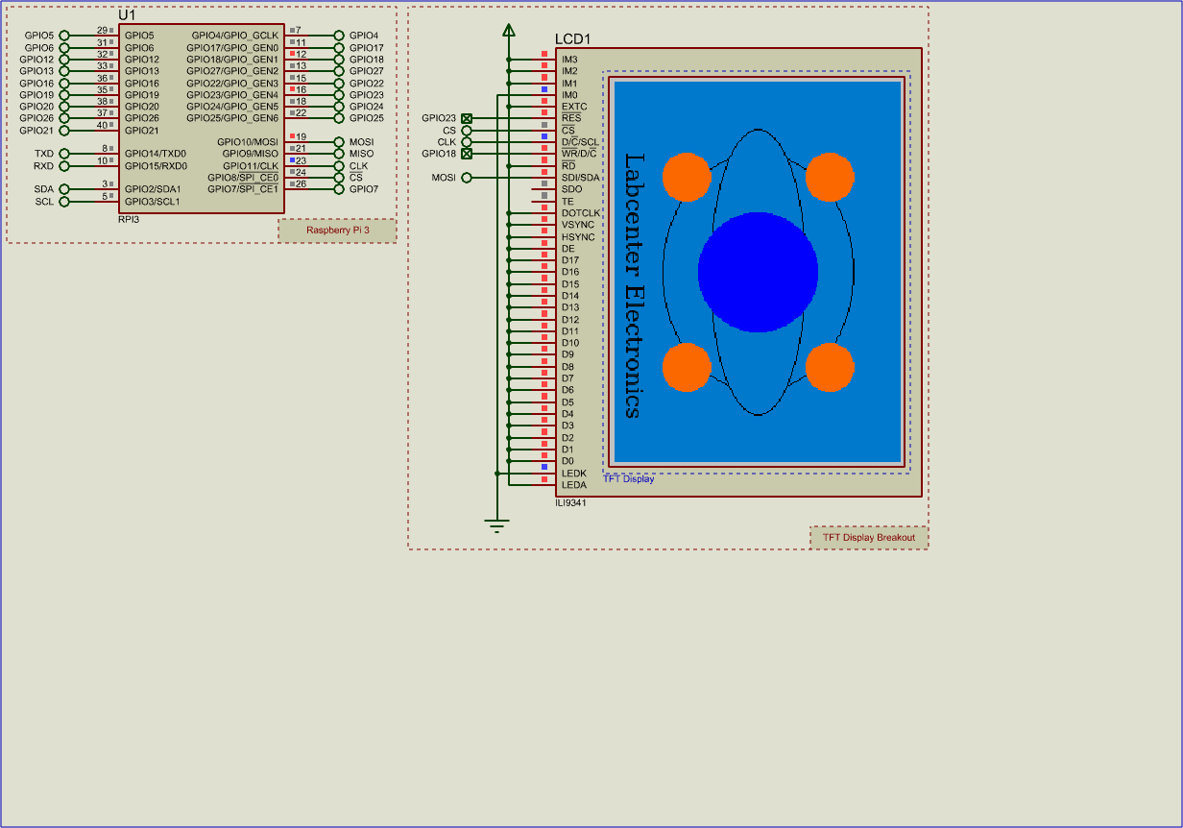The height and width of the screenshot is (828, 1183).
Task: Click the power terminal arrow above LCD1
Action: (x=508, y=28)
